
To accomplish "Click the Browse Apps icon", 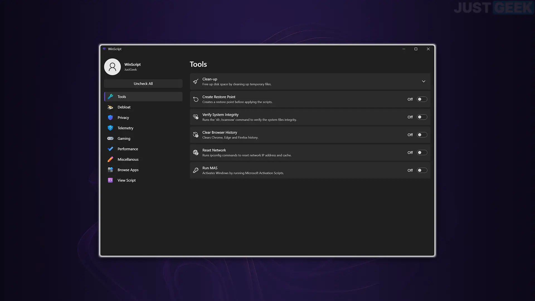I will pos(110,170).
